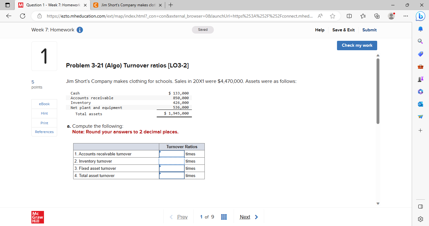Click the Week 7 Homework info icon
This screenshot has width=429, height=226.
80,30
